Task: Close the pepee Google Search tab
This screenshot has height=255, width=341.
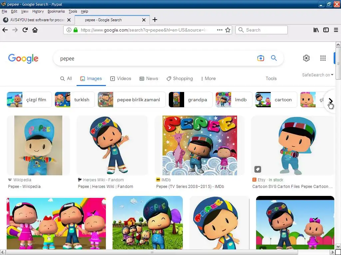Action: click(144, 20)
